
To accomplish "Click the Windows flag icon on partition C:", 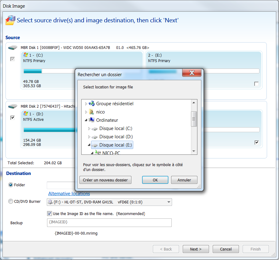I will 26,55.
